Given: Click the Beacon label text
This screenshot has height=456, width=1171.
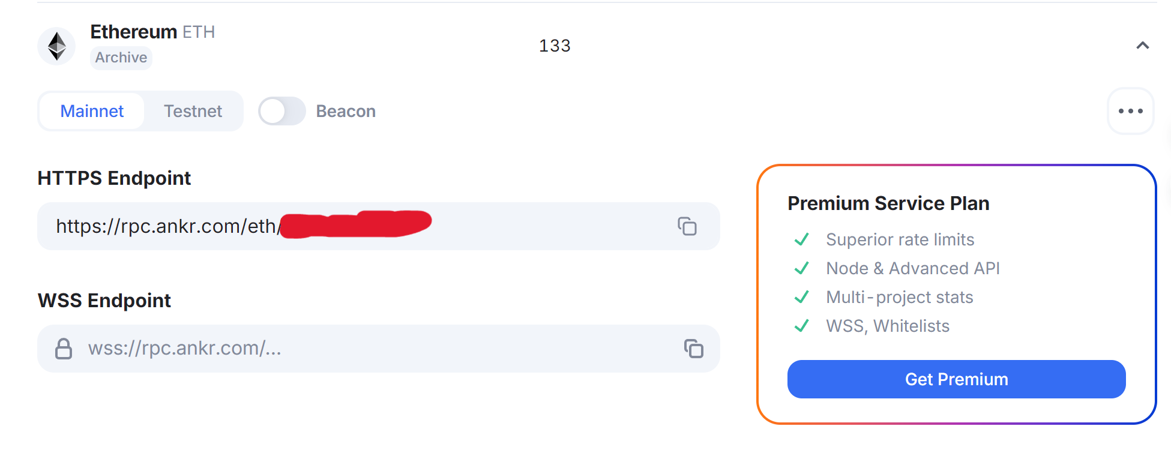Looking at the screenshot, I should pyautogui.click(x=346, y=111).
